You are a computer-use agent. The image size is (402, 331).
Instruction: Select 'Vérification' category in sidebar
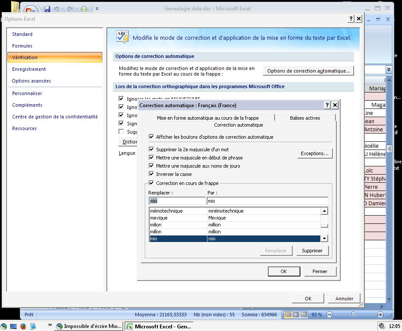(x=55, y=57)
